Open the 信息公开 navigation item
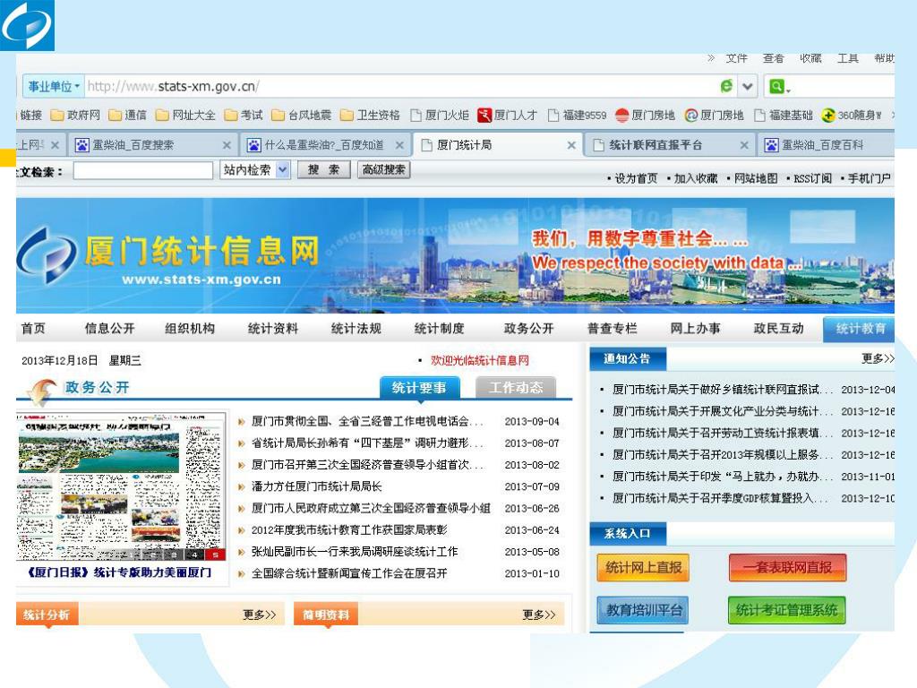This screenshot has height=688, width=917. tap(110, 328)
